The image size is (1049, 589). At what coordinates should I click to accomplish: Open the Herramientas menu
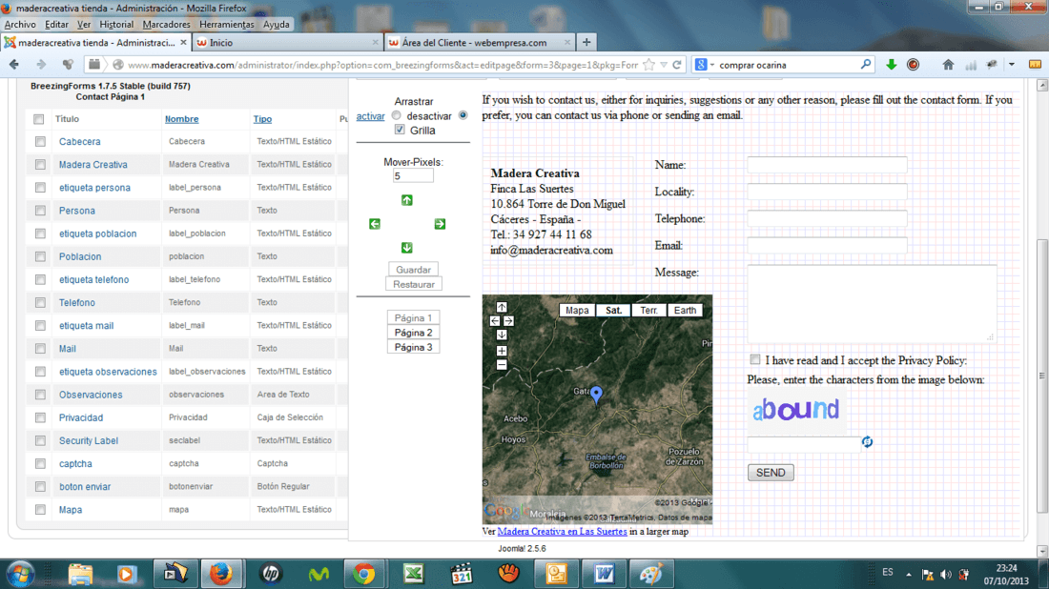pyautogui.click(x=227, y=24)
